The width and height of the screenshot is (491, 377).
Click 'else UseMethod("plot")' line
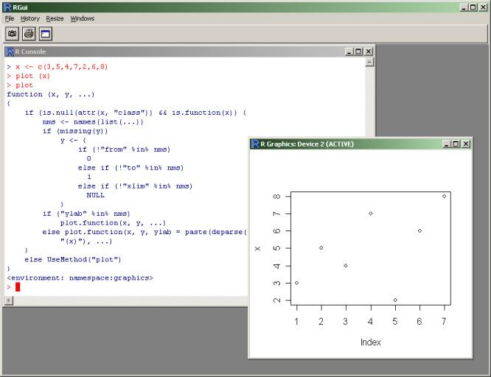(73, 260)
